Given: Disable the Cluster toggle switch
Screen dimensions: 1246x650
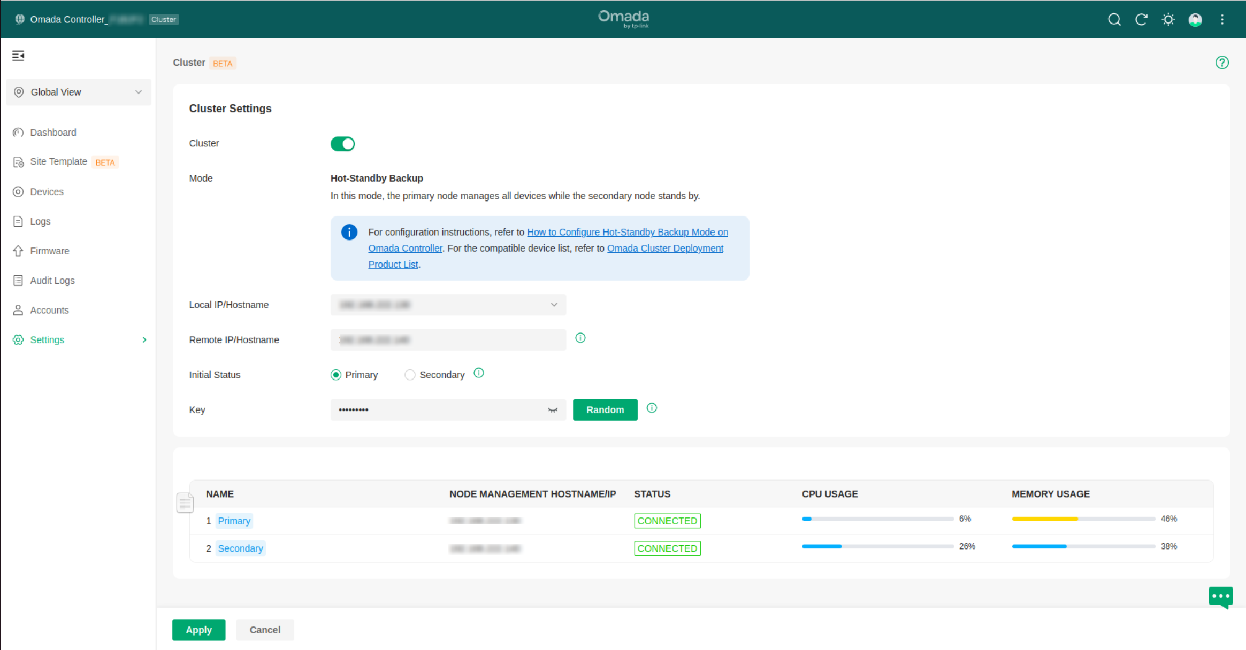Looking at the screenshot, I should pos(342,144).
